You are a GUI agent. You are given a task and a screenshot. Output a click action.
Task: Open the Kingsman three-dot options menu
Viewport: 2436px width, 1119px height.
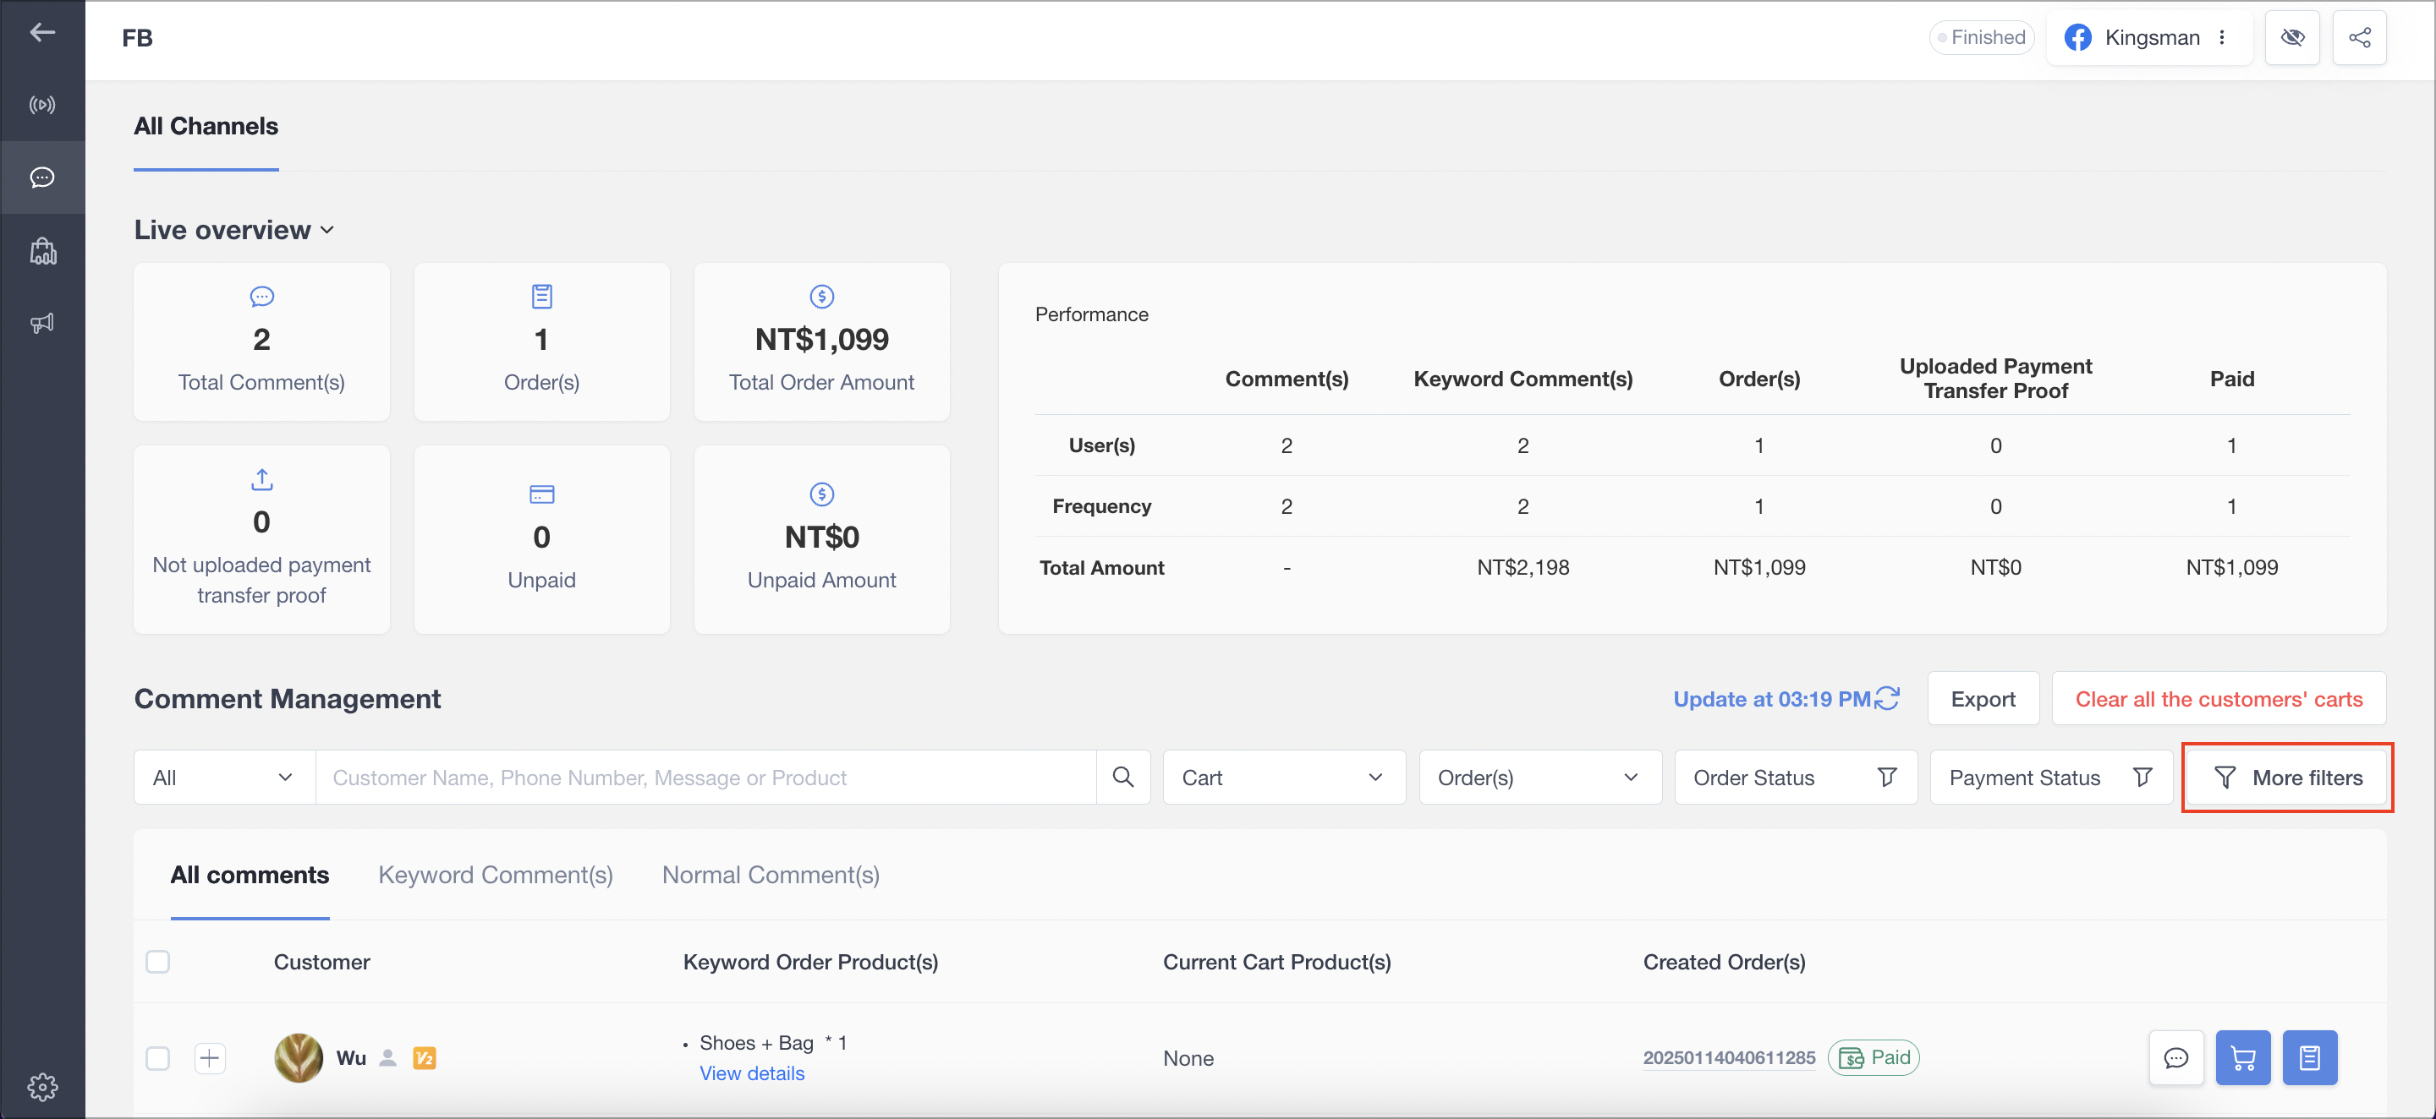2221,38
